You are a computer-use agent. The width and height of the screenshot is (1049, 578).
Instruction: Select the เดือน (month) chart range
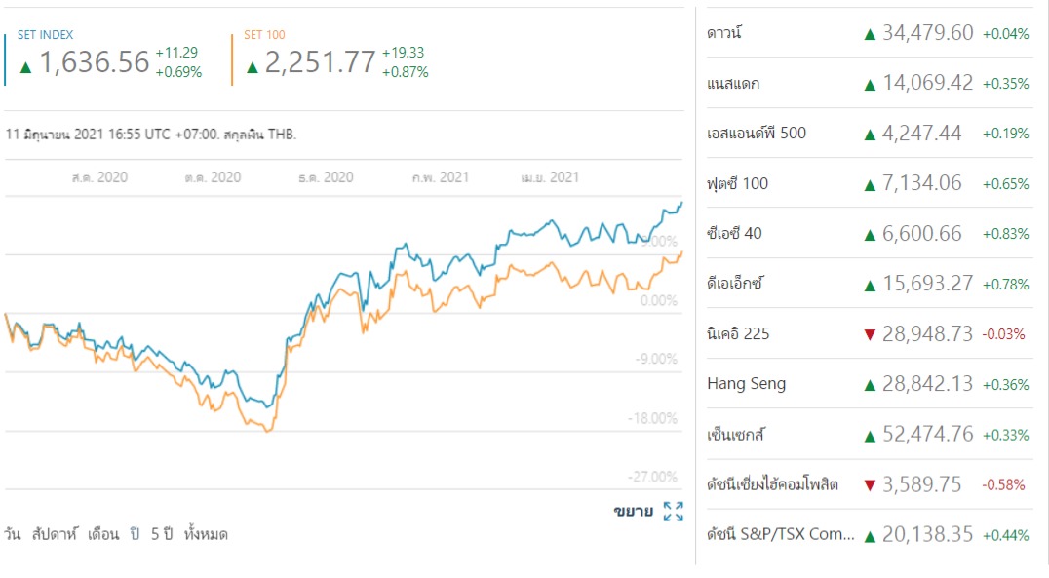(102, 534)
